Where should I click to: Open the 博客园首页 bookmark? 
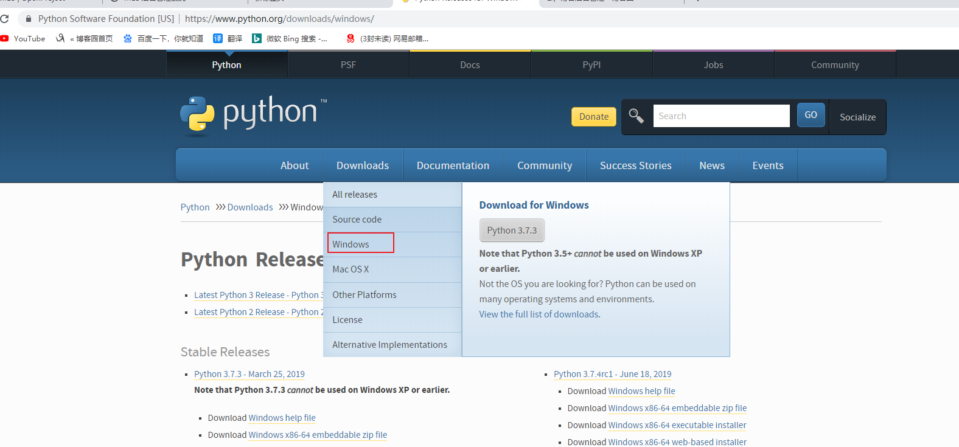coord(85,38)
